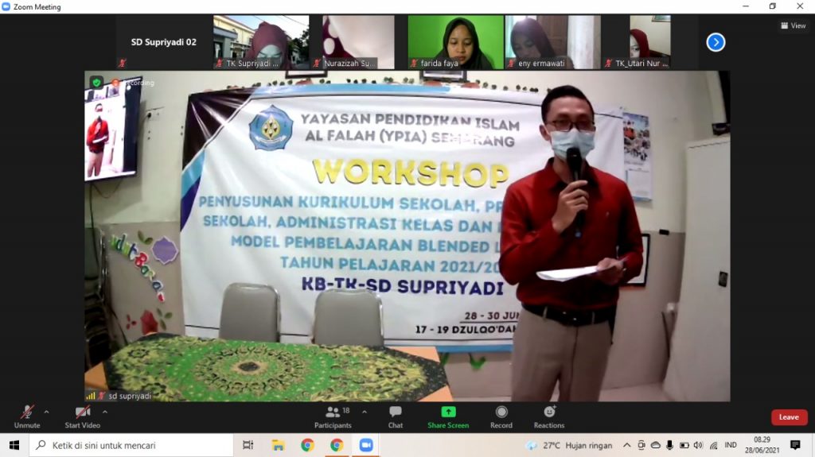Open File Explorer from taskbar
Image resolution: width=815 pixels, height=457 pixels.
[278, 445]
